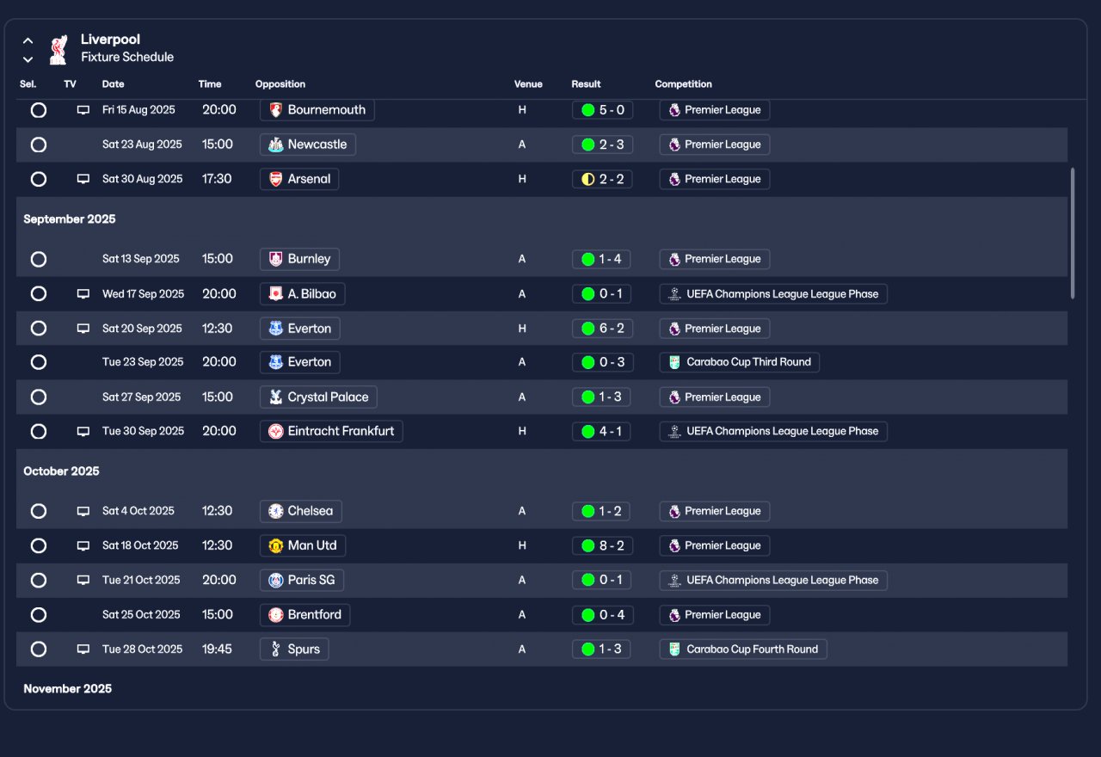1101x757 pixels.
Task: Click the TV icon in the Spurs row
Action: (x=83, y=649)
